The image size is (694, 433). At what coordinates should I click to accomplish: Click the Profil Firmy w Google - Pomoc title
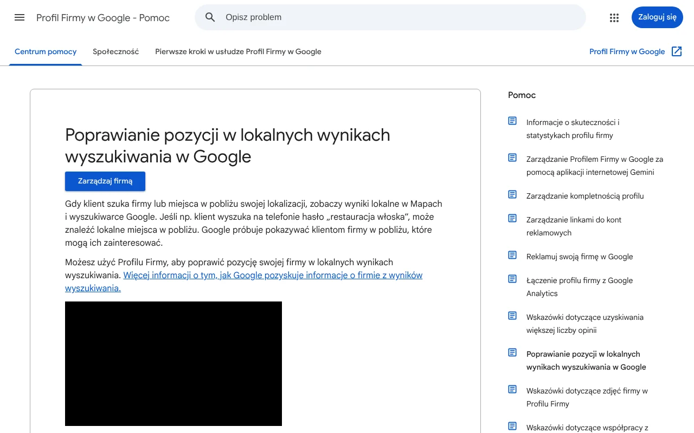103,18
